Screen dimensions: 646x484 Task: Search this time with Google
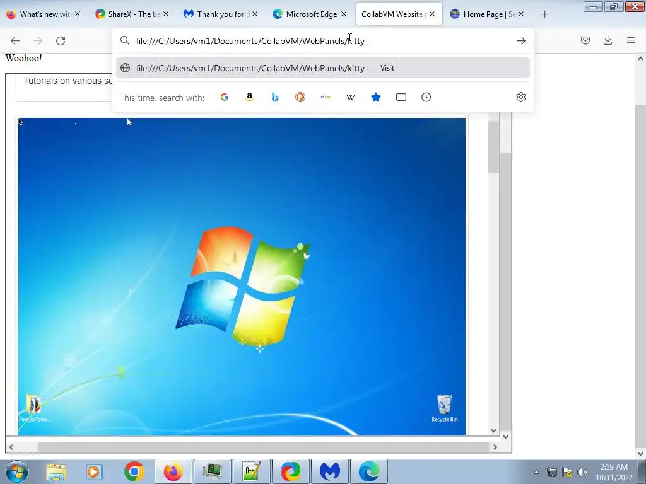[225, 97]
